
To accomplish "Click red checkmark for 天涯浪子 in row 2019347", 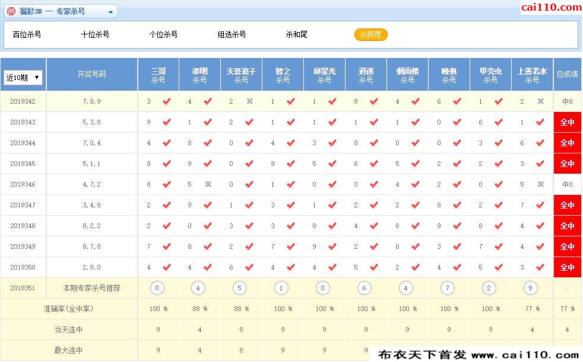I will coord(249,205).
